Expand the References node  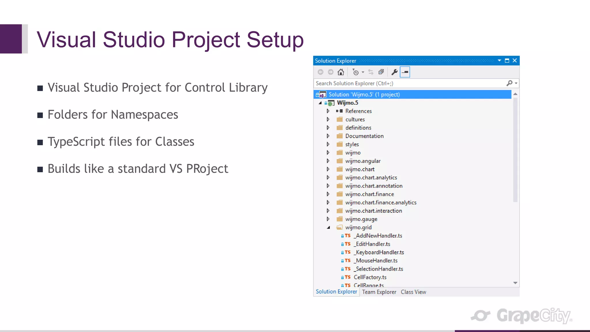328,111
